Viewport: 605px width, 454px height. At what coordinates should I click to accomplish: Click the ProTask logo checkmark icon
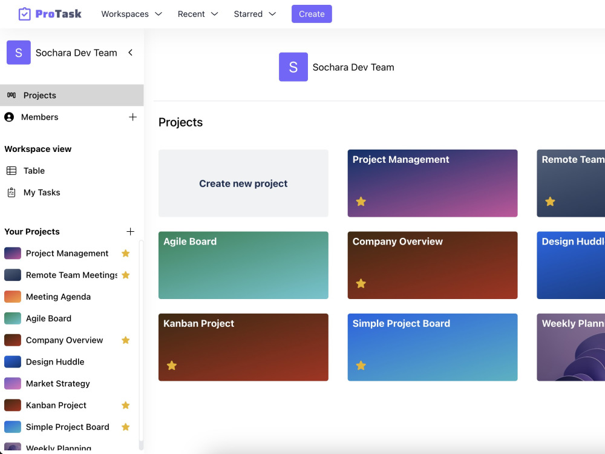click(x=23, y=13)
